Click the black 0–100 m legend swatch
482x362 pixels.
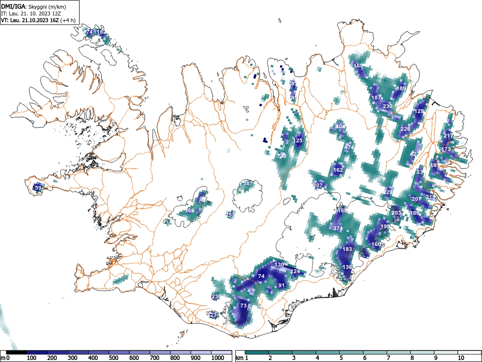(16, 352)
